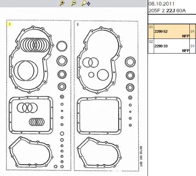Image resolution: width=196 pixels, height=176 pixels.
Task: Click the NFP label in the highlighted row
Action: coord(186,36)
